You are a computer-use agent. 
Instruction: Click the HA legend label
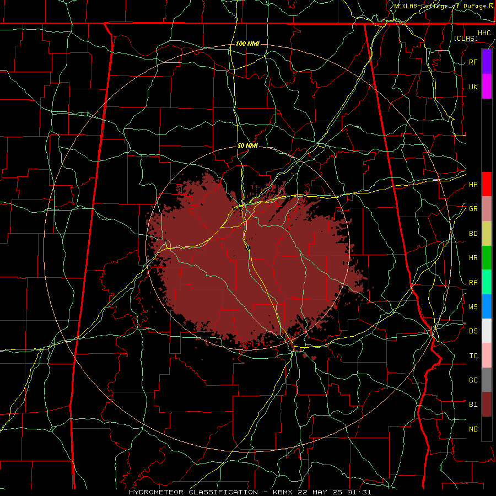point(473,184)
